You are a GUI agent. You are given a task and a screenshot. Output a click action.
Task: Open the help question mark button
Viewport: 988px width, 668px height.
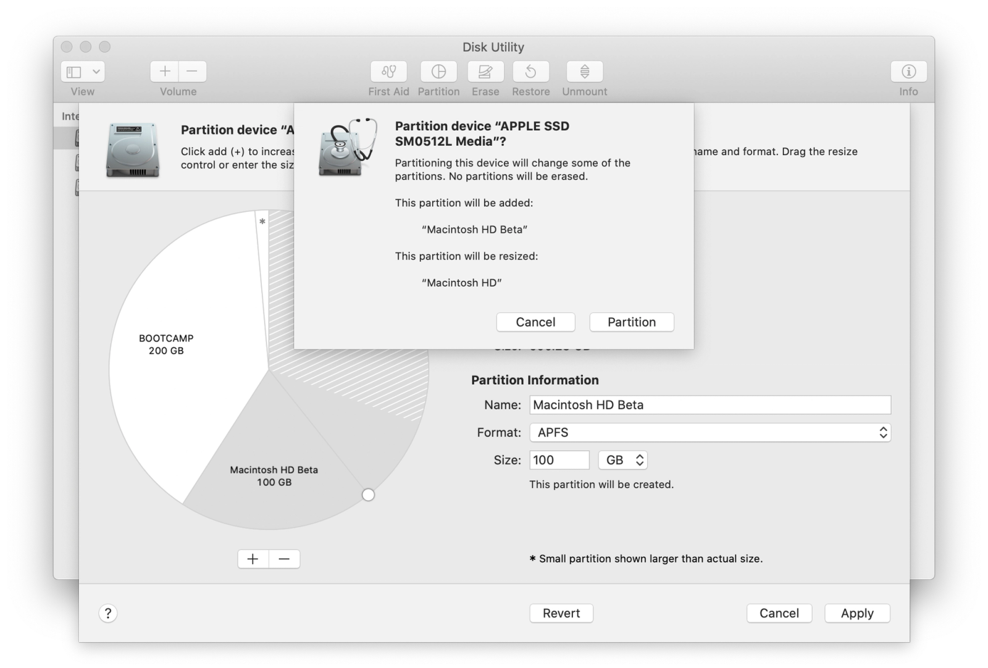tap(108, 613)
